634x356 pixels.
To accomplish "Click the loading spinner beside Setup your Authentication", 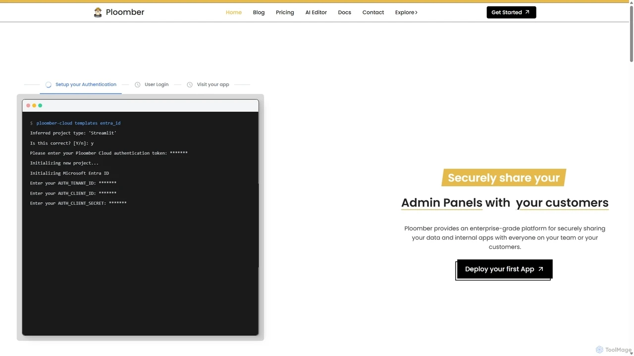I will pos(49,85).
